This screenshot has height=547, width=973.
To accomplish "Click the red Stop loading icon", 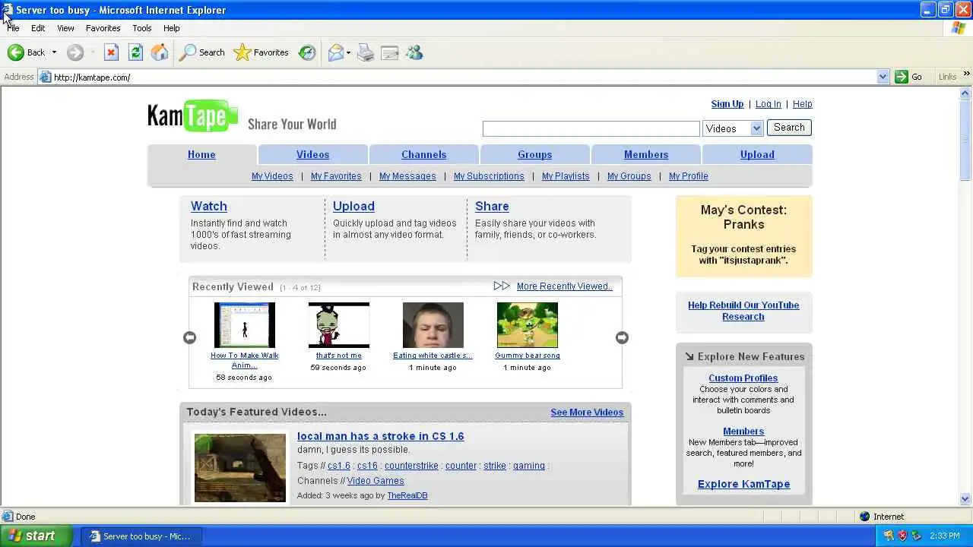I will pyautogui.click(x=111, y=52).
